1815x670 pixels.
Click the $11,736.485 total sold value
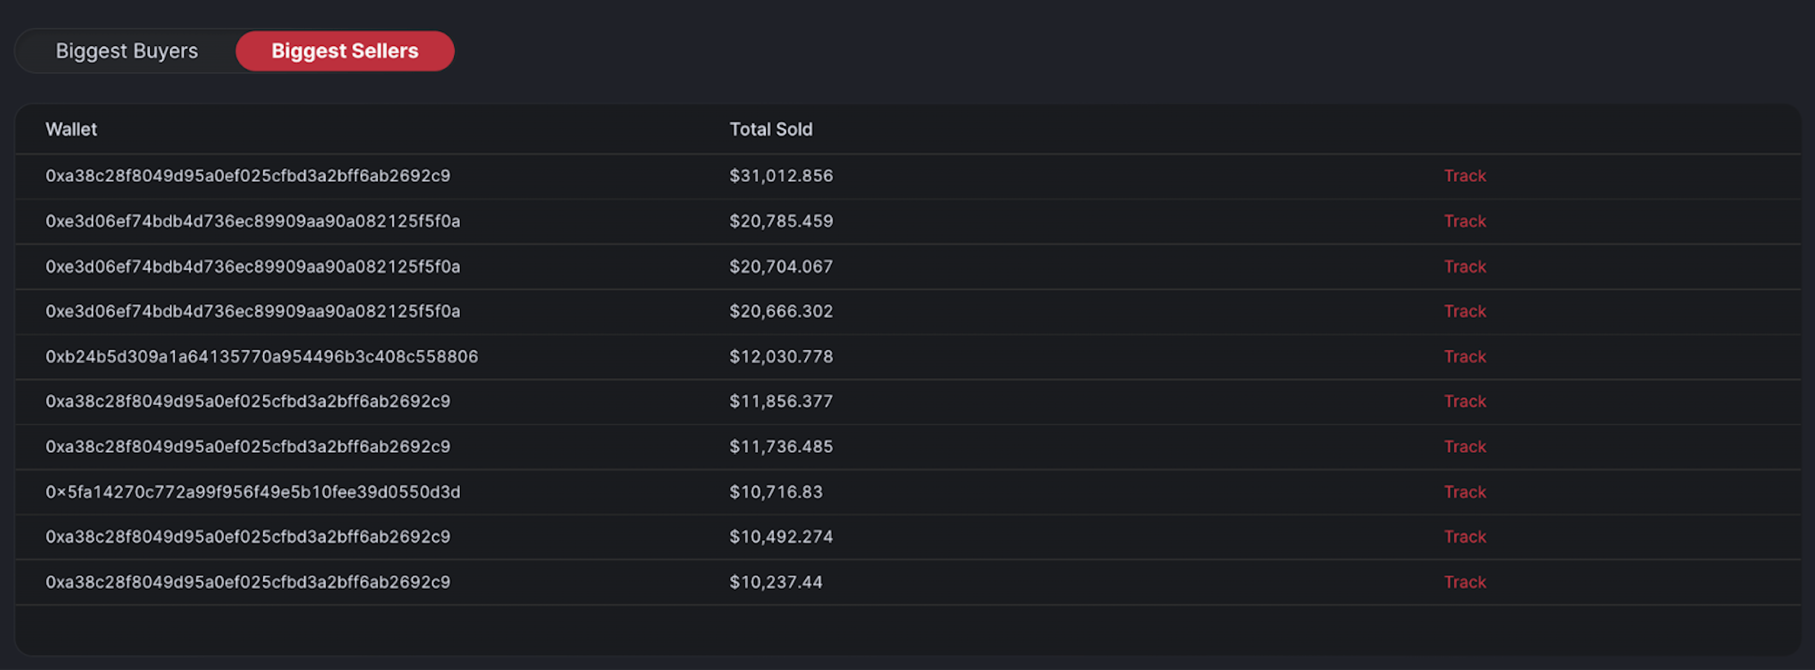[781, 447]
